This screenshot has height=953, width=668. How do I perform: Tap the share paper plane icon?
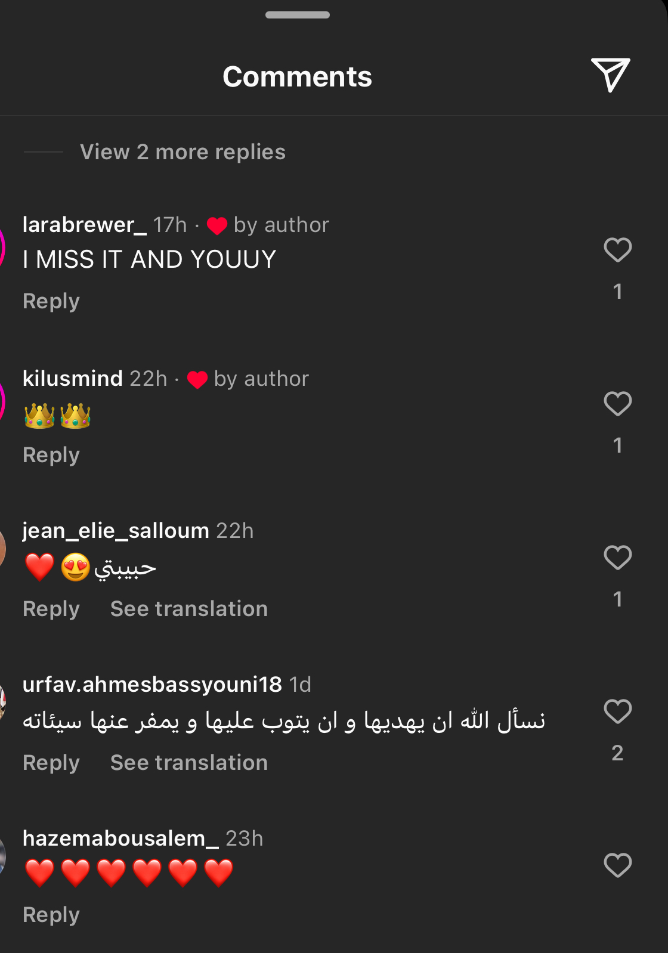(x=610, y=75)
